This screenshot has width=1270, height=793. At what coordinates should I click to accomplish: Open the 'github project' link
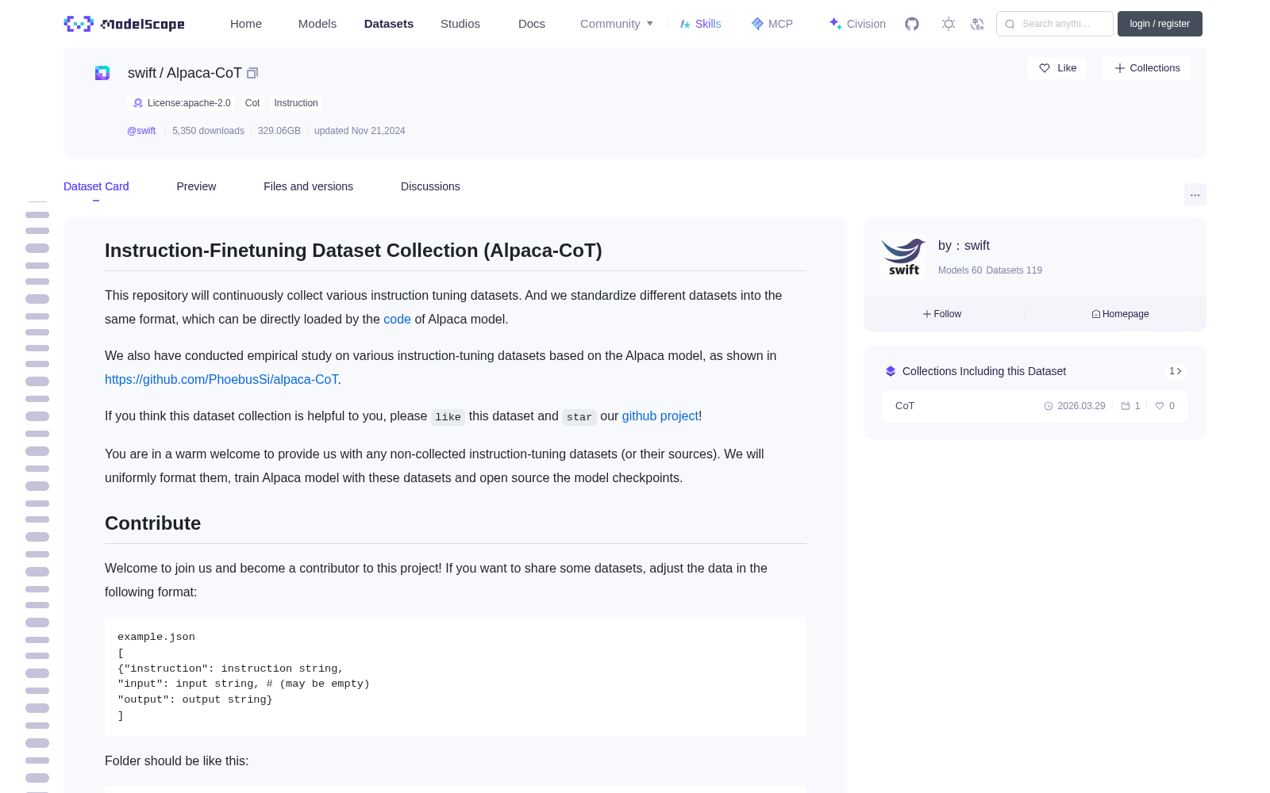660,416
